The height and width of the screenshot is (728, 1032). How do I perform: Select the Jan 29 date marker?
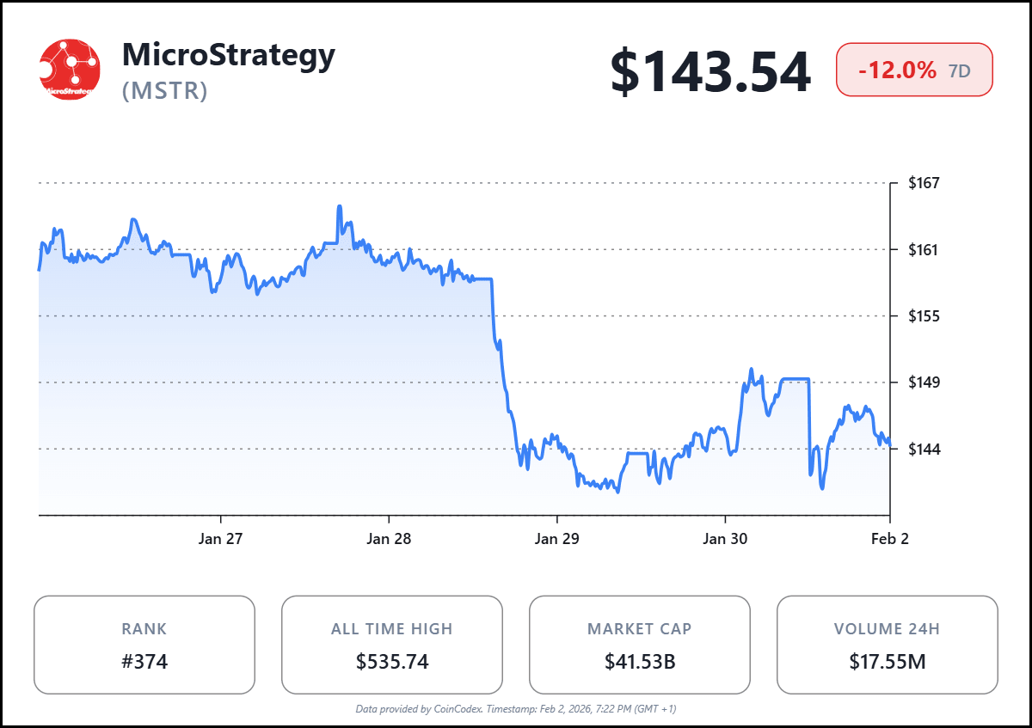557,539
